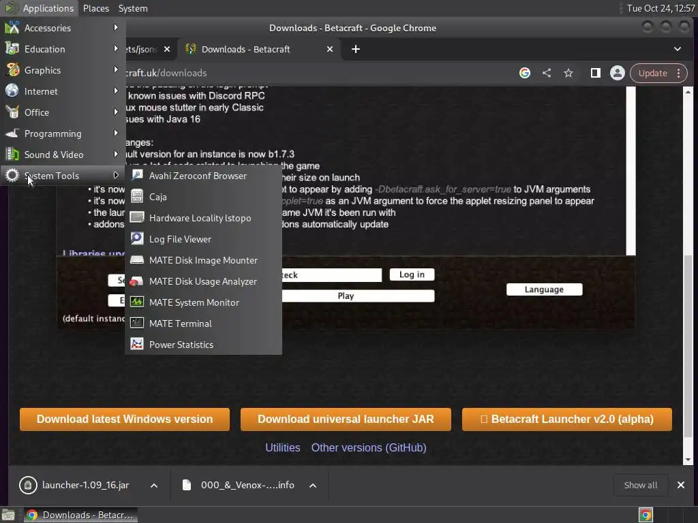This screenshot has width=698, height=523.
Task: Click the Hardware Locality lstopo icon
Action: tap(136, 218)
